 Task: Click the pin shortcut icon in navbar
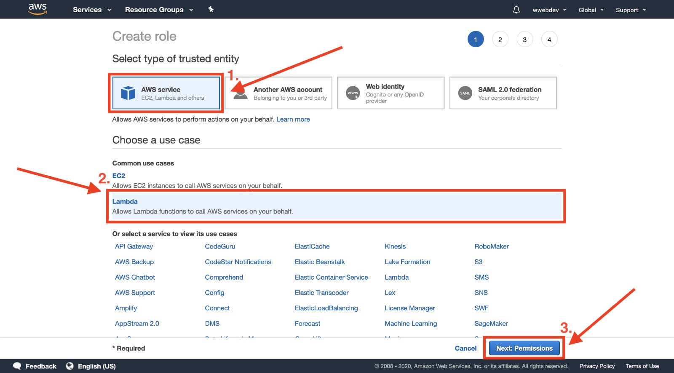click(x=211, y=9)
